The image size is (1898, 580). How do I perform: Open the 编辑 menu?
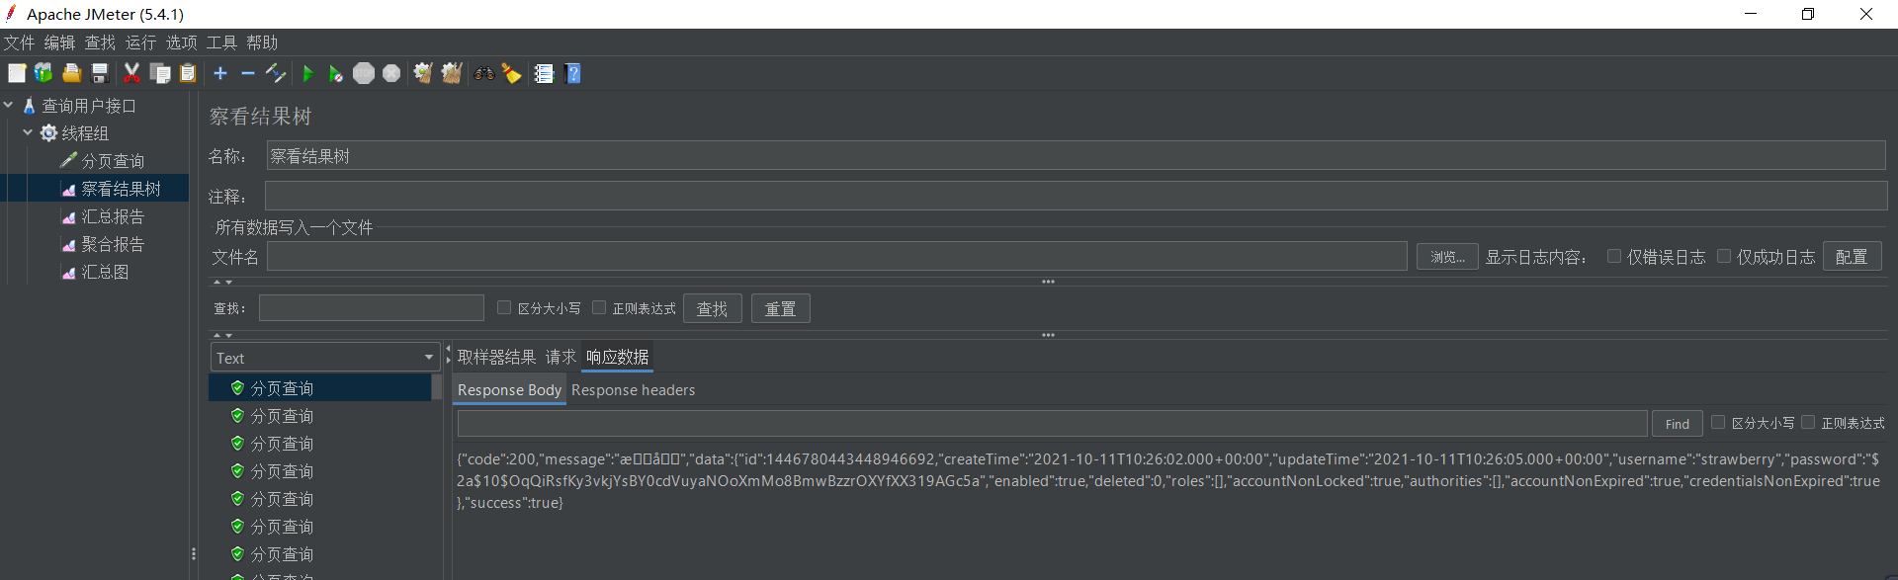[59, 42]
